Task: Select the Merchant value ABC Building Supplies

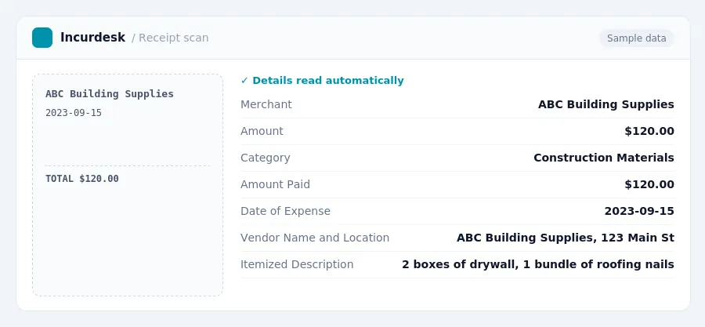Action: tap(606, 104)
